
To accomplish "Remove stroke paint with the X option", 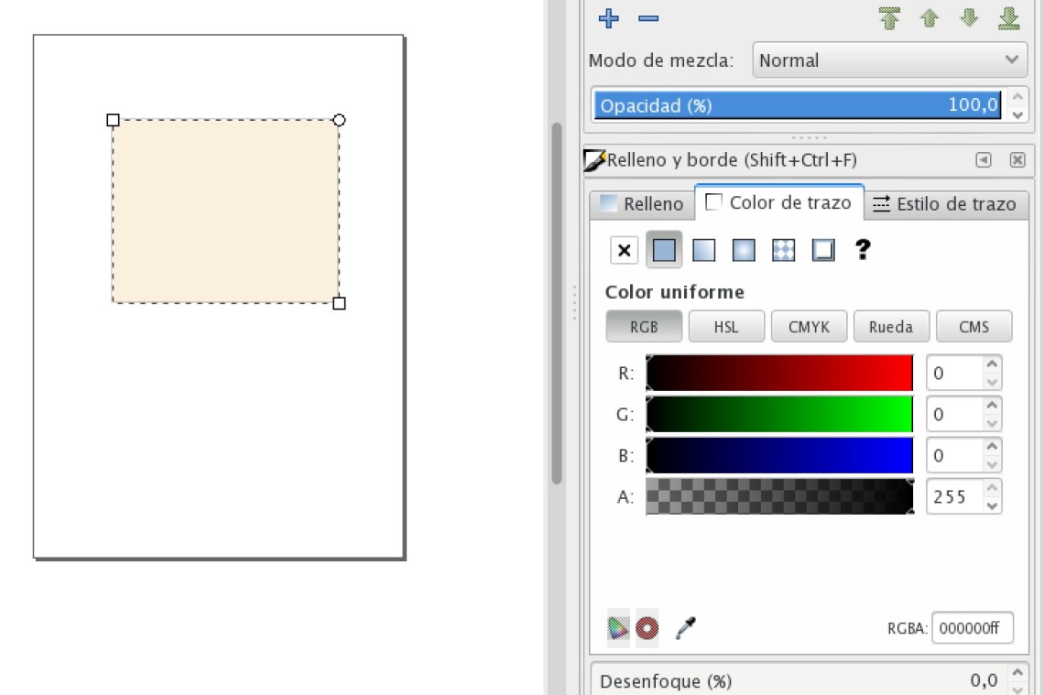I will pos(624,249).
